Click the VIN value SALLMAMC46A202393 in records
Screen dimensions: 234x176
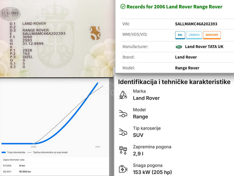point(196,24)
